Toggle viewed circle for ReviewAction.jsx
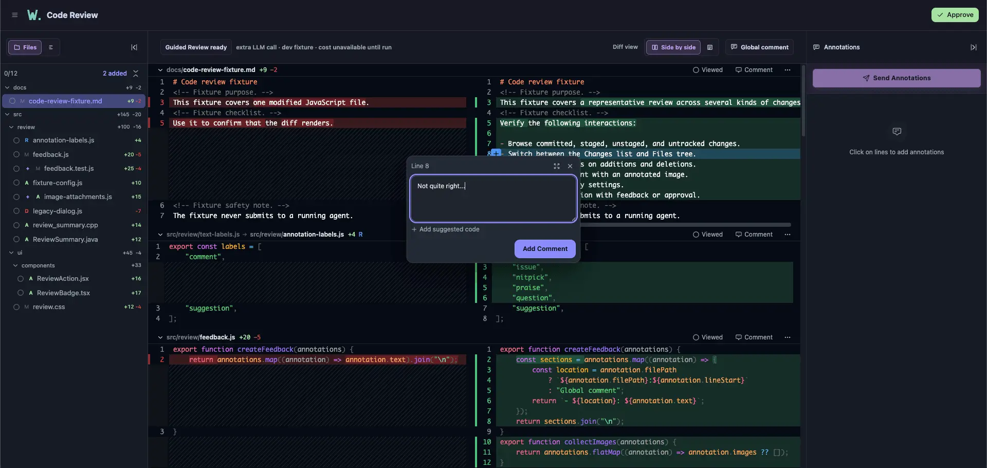This screenshot has height=468, width=987. 21,279
